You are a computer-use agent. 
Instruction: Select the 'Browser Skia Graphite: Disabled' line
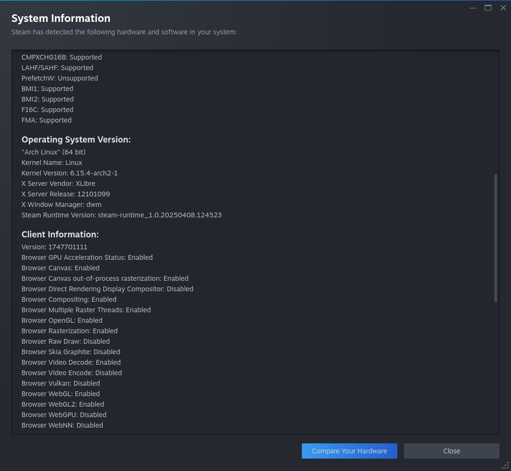[71, 352]
